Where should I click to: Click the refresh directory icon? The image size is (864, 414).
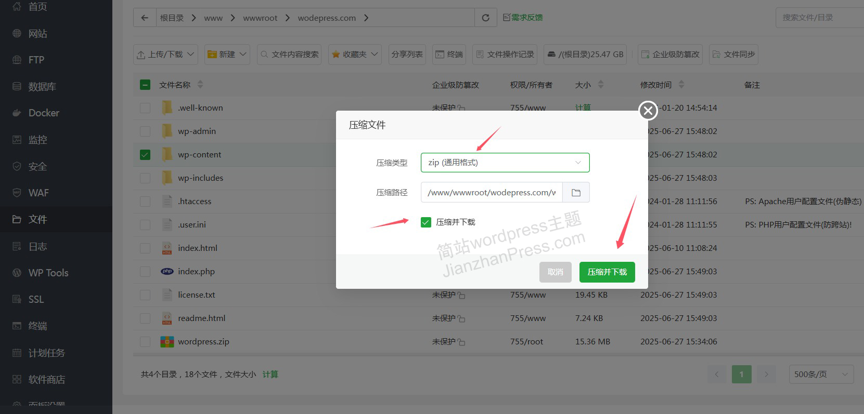click(x=485, y=18)
